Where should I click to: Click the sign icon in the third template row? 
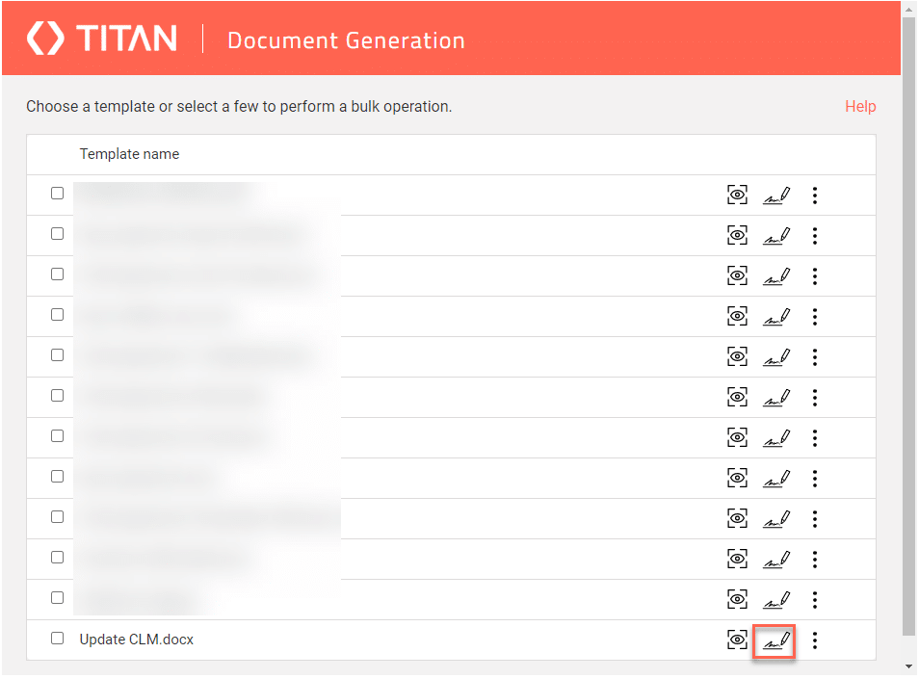[x=775, y=276]
